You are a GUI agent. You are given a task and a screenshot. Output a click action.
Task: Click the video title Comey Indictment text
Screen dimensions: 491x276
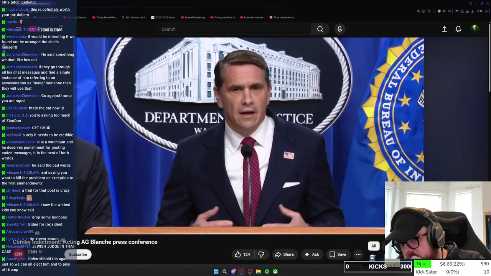coord(85,242)
